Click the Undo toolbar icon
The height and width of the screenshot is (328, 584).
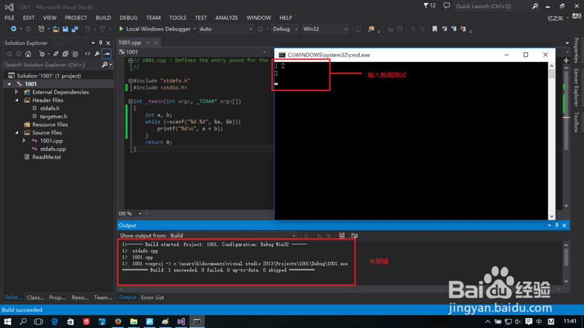tap(88, 29)
